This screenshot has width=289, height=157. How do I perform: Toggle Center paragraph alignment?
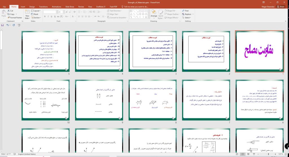point(82,17)
